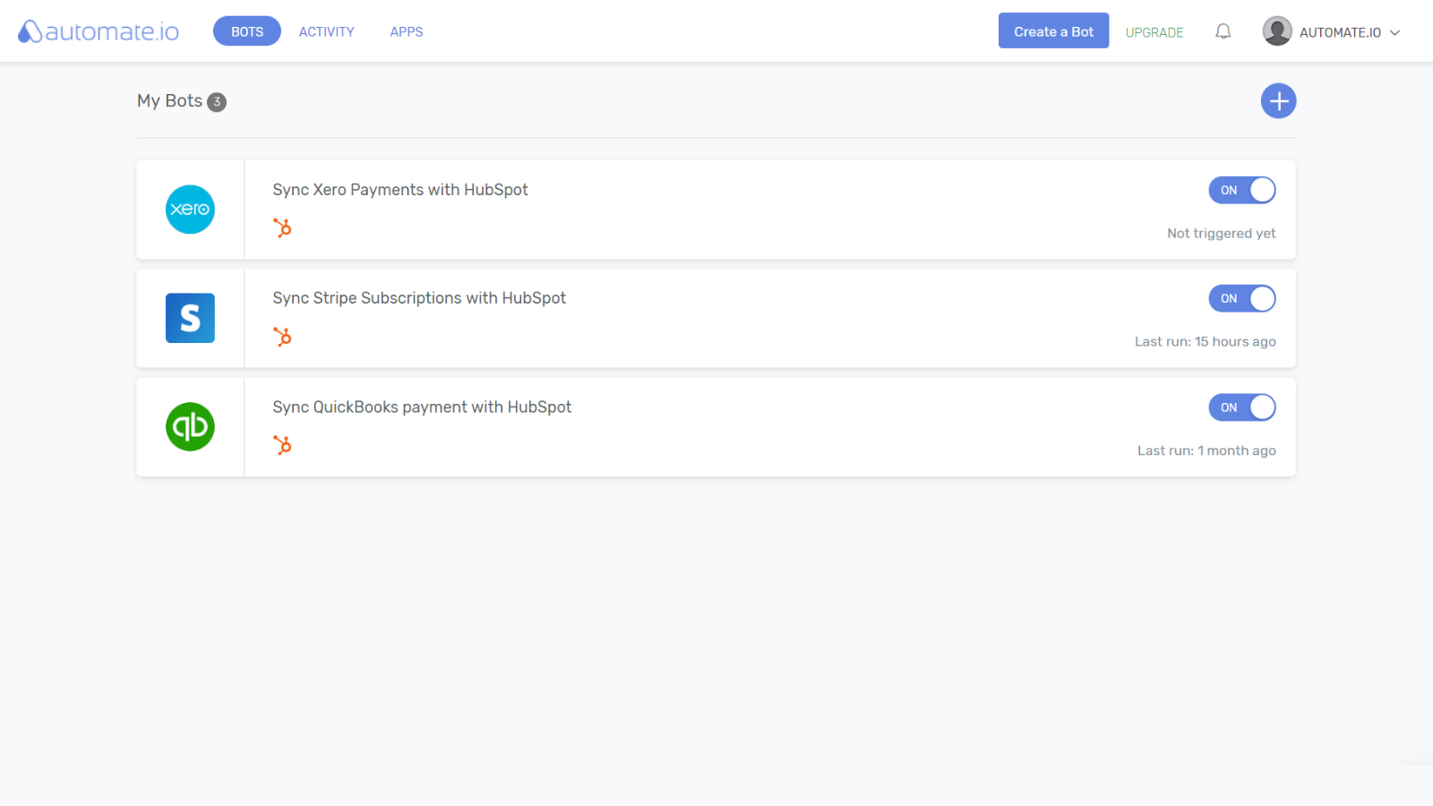This screenshot has height=806, width=1433.
Task: Click 'Last run: 1 month ago' text
Action: [x=1206, y=450]
